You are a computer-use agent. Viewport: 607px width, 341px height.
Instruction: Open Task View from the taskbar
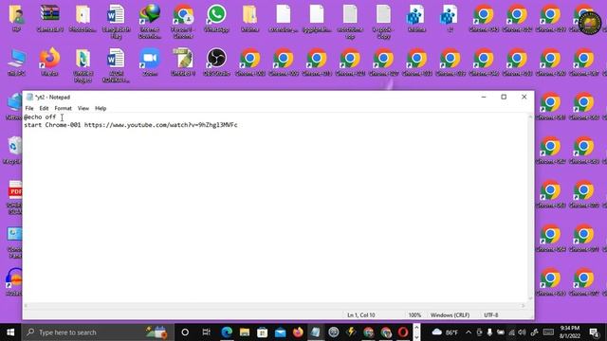tap(206, 332)
